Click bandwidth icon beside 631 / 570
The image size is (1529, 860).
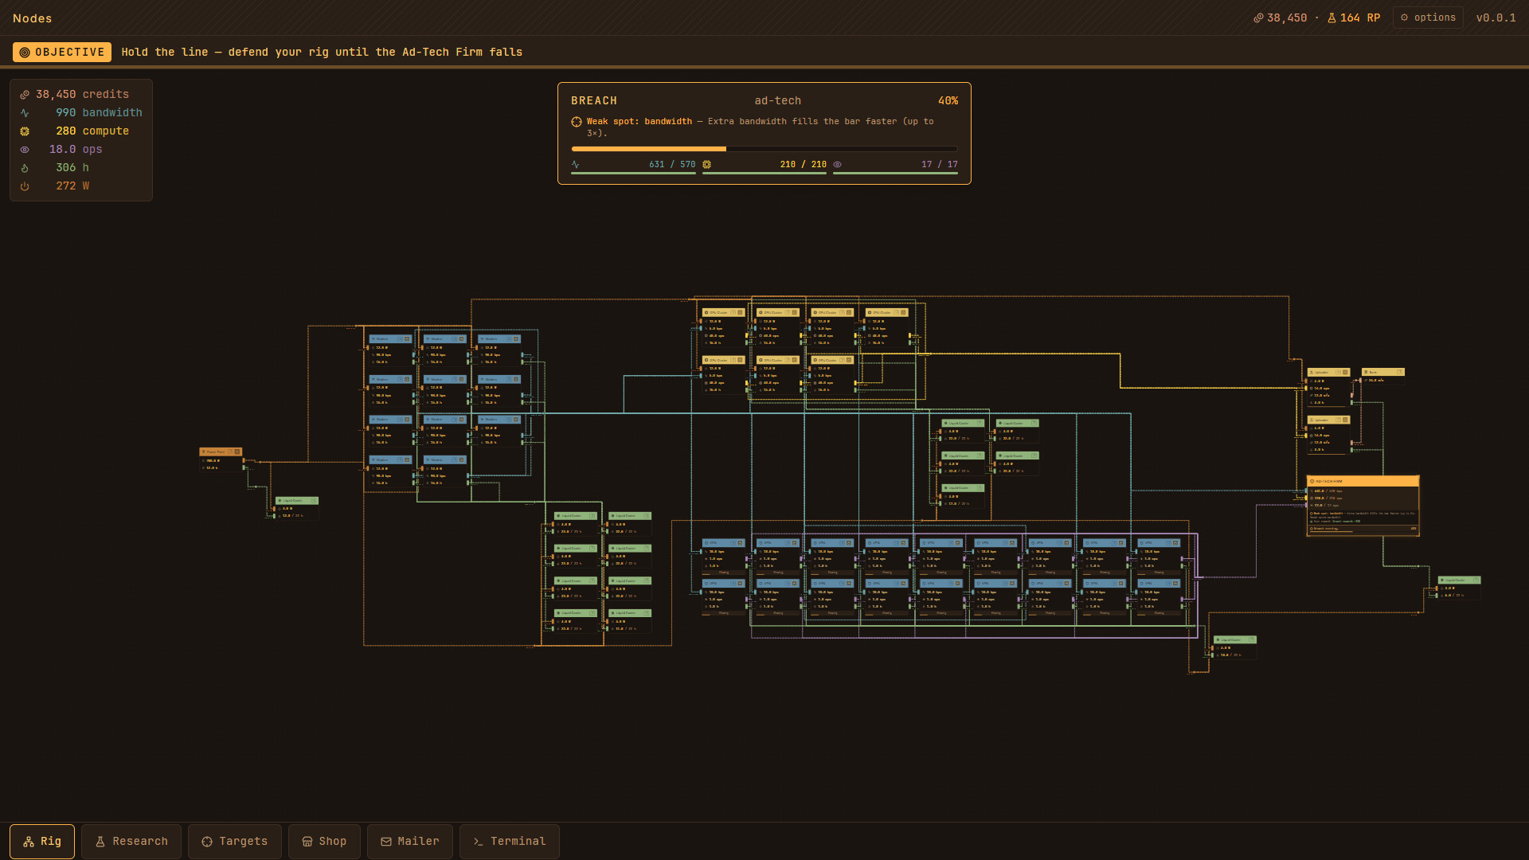click(x=576, y=165)
